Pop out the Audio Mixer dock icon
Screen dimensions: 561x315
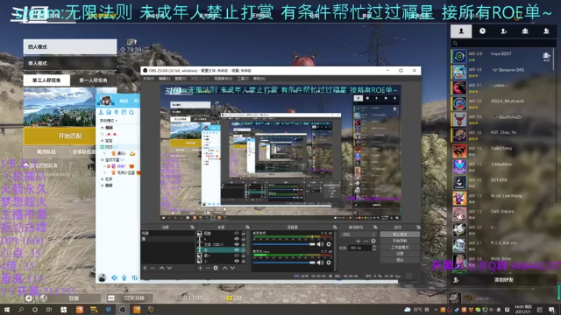(335, 227)
